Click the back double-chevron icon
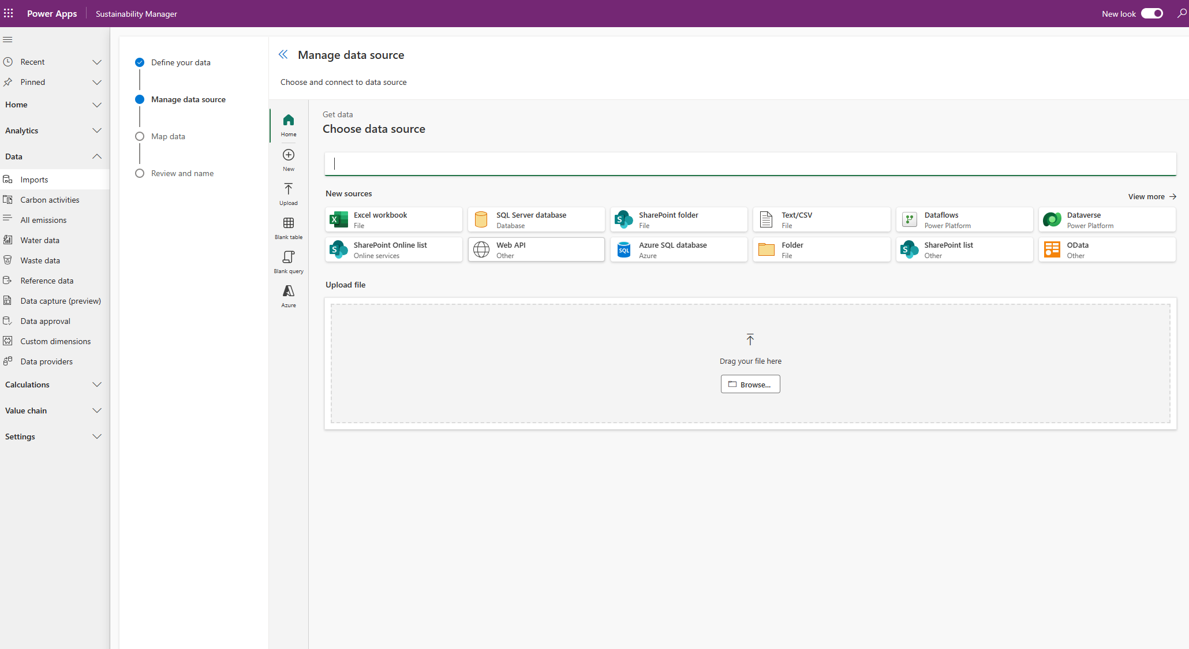Image resolution: width=1189 pixels, height=649 pixels. pyautogui.click(x=283, y=54)
